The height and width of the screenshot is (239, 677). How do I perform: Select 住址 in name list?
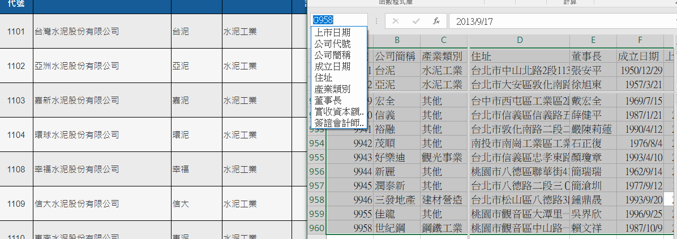click(x=339, y=78)
